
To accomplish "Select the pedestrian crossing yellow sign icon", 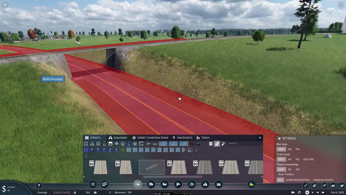I will click(123, 150).
